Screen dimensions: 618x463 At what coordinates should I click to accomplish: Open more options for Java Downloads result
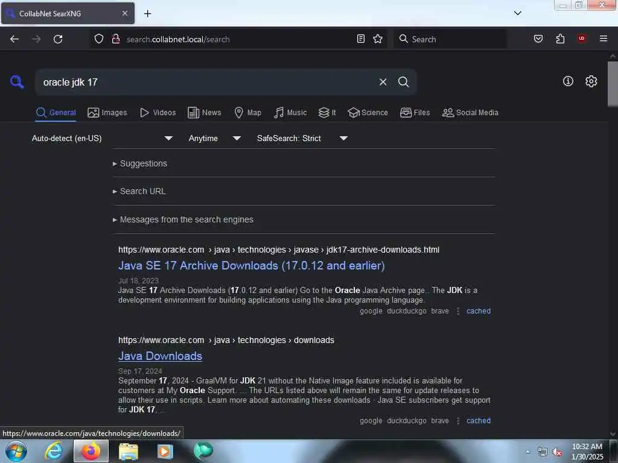pyautogui.click(x=457, y=421)
